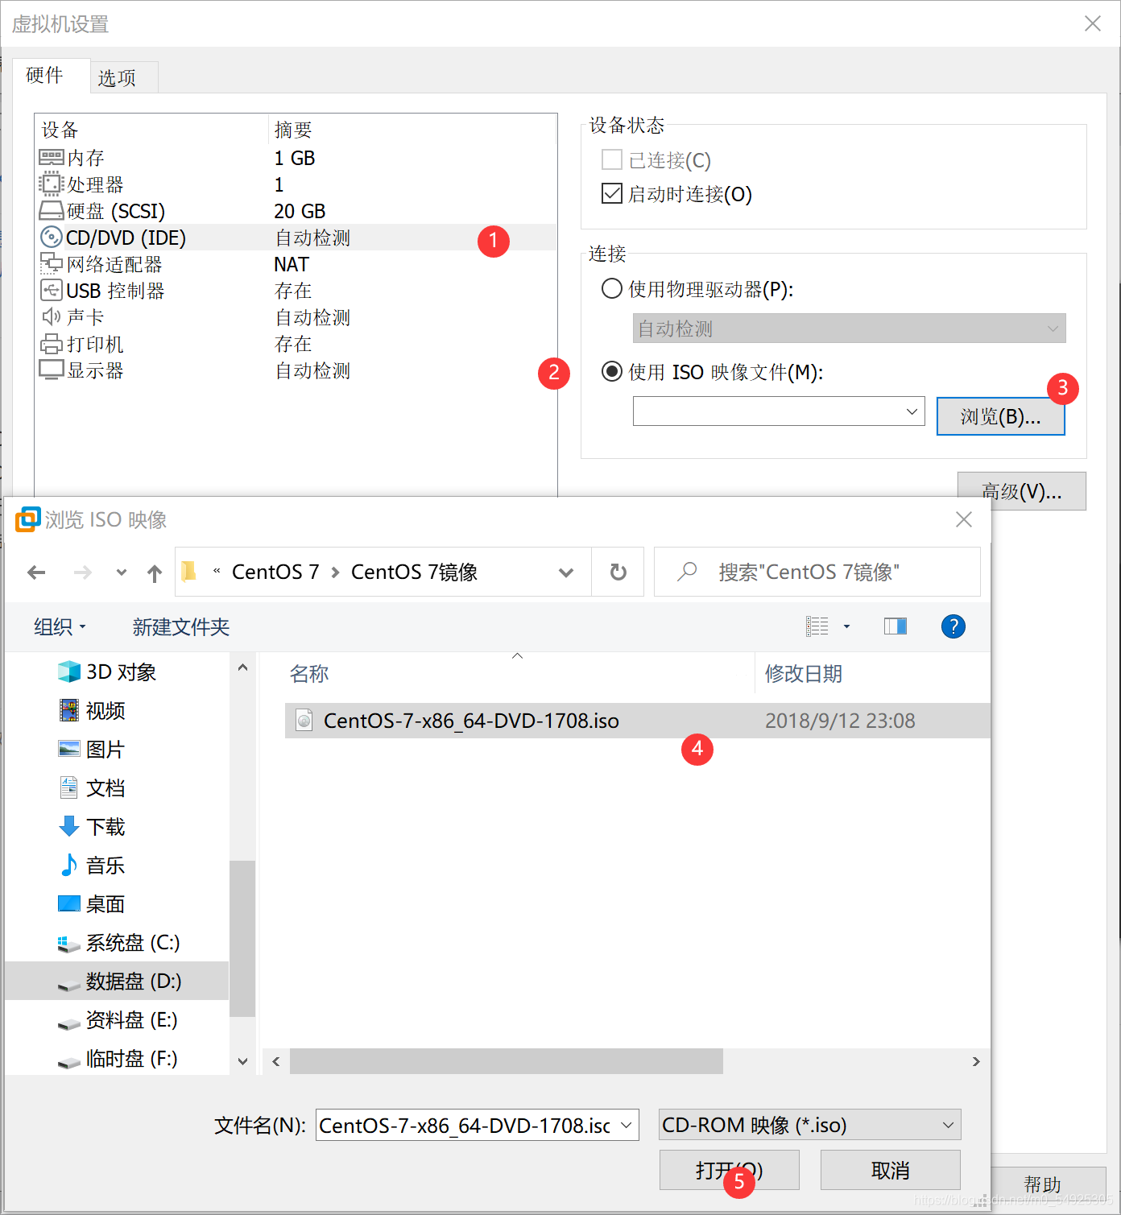Select 使用物理驱动器(P) radio button
The image size is (1121, 1215).
[612, 288]
